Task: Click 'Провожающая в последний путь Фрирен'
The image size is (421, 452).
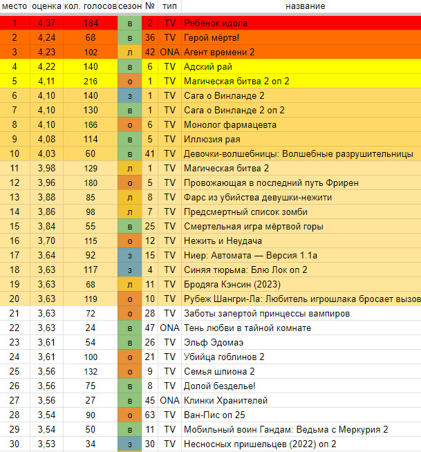Action: (x=301, y=182)
